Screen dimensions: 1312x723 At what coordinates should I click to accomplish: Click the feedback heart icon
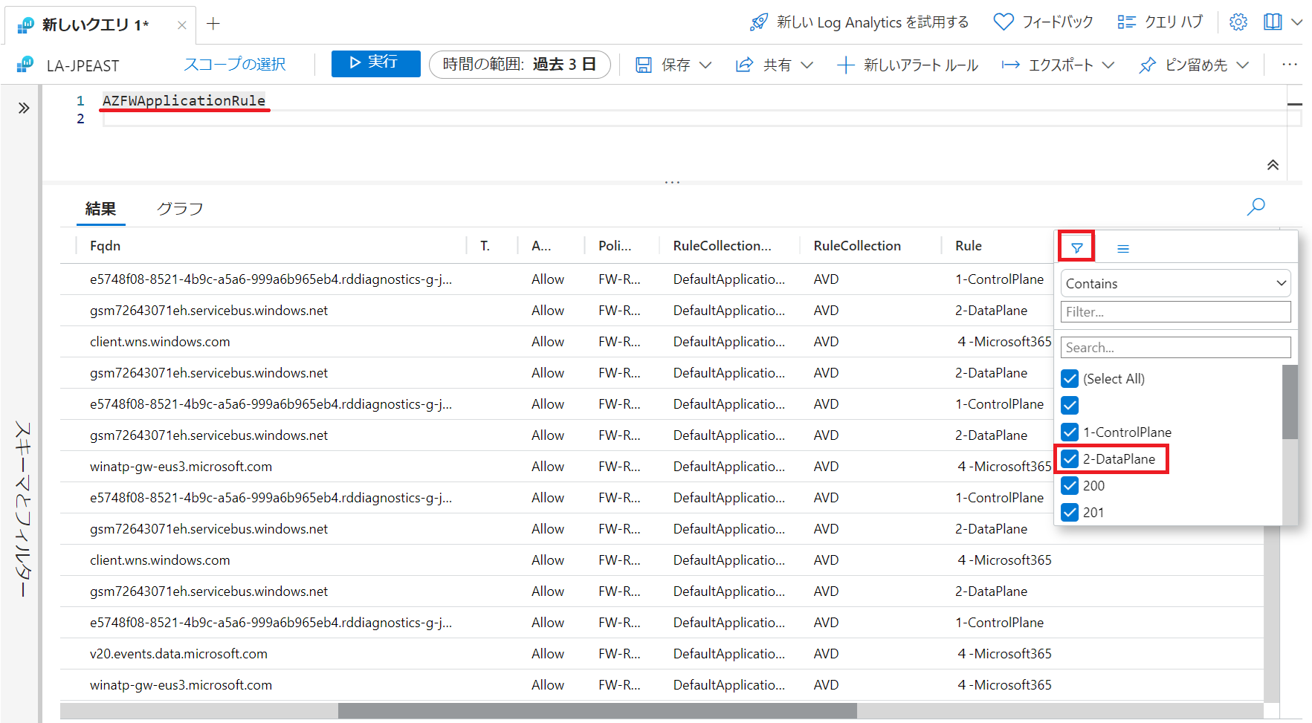coord(1004,22)
